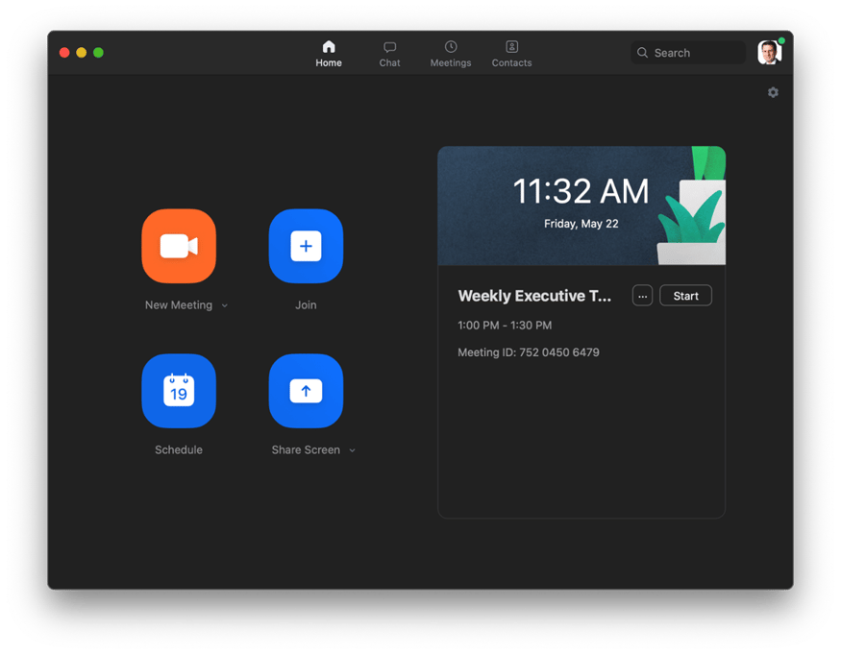The image size is (841, 654).
Task: Start a New Meeting with the camera icon
Action: tap(178, 246)
